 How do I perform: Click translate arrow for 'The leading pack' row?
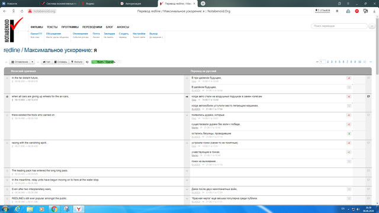(187, 171)
